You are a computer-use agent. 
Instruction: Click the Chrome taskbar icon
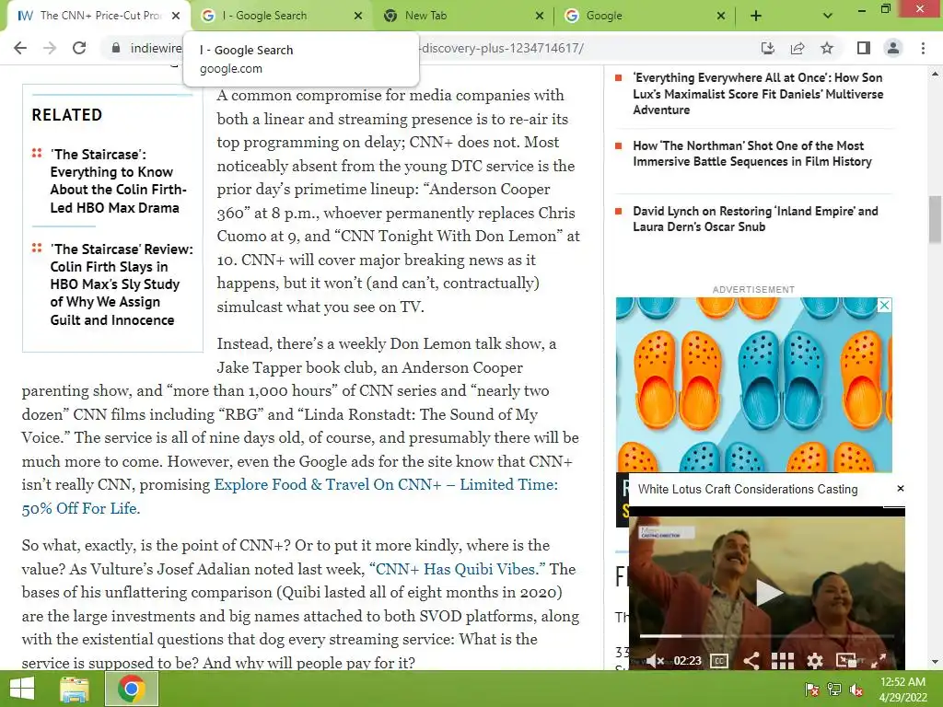click(x=132, y=689)
